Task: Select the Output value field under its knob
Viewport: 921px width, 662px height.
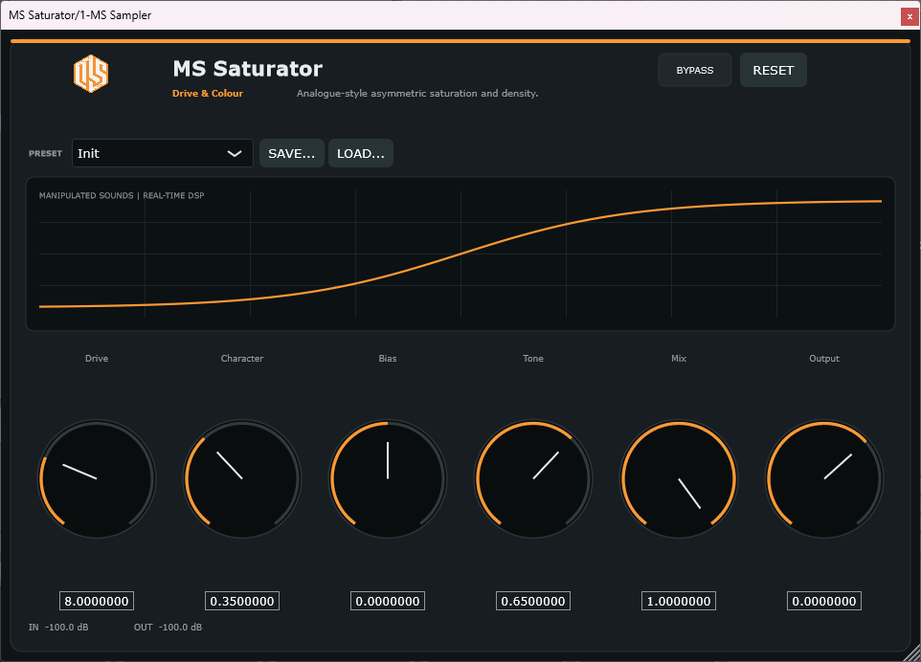Action: point(824,601)
